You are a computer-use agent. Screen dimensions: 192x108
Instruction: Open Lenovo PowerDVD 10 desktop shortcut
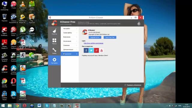pyautogui.click(x=13, y=19)
